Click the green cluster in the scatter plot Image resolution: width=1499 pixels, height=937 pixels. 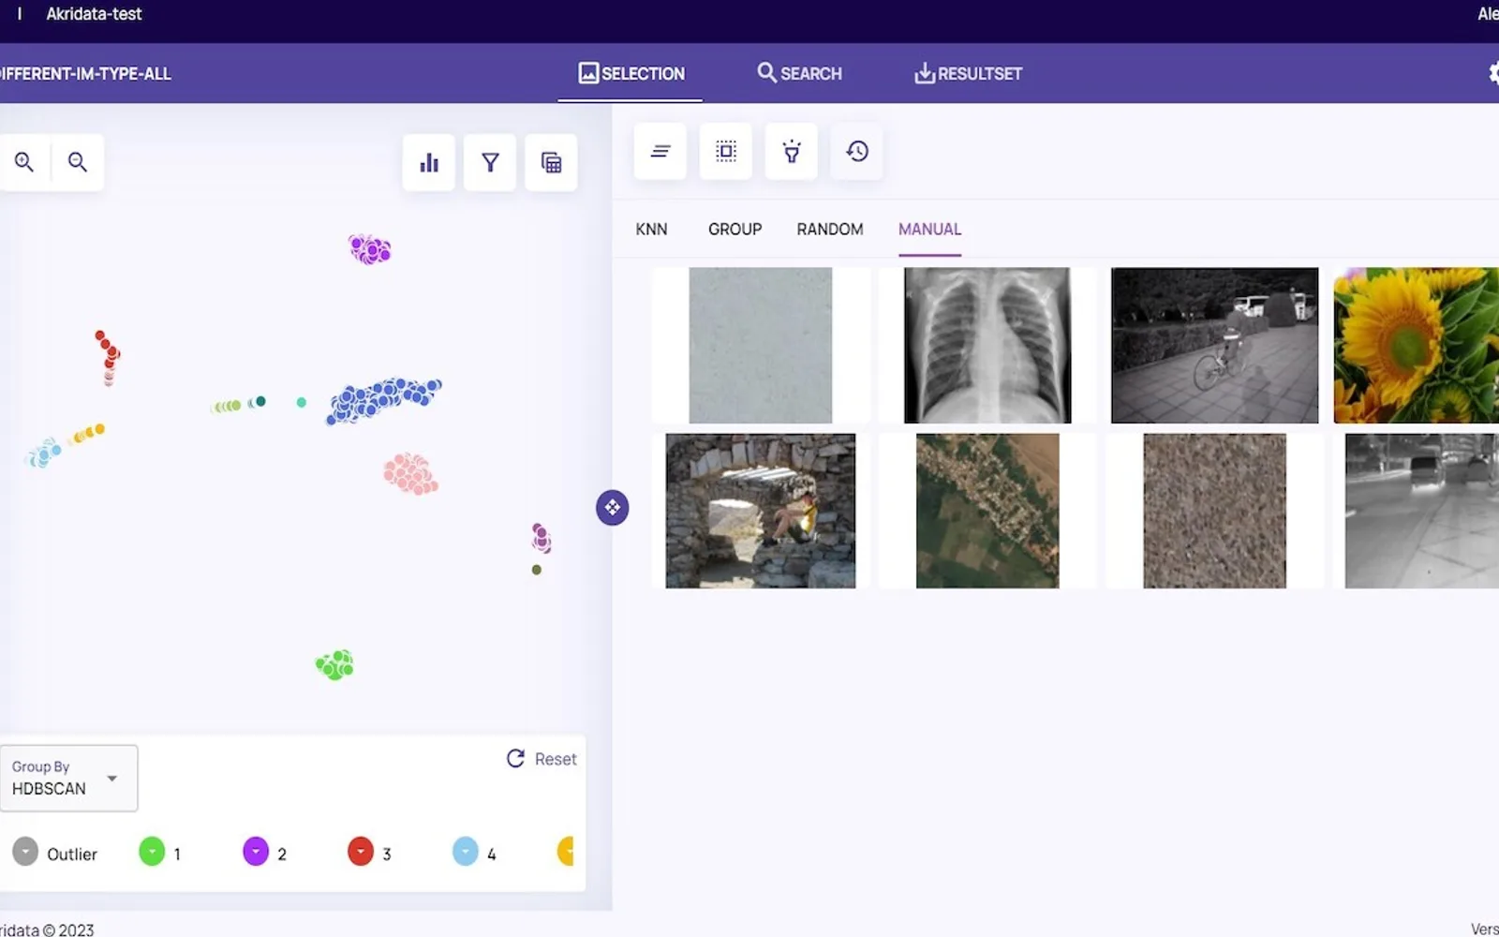coord(334,665)
